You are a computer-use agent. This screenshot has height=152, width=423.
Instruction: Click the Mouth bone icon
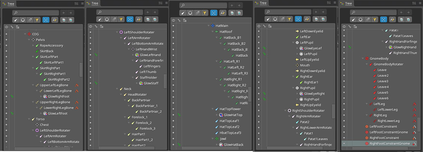[x=297, y=65]
